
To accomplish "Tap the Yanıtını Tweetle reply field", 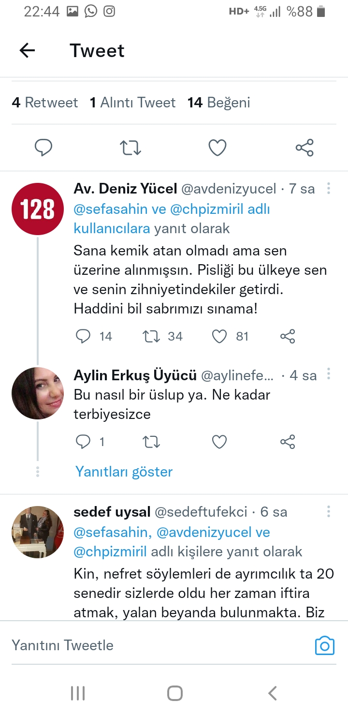I will point(145,645).
